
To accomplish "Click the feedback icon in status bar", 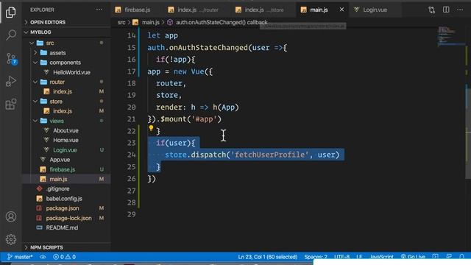I will coord(449,257).
